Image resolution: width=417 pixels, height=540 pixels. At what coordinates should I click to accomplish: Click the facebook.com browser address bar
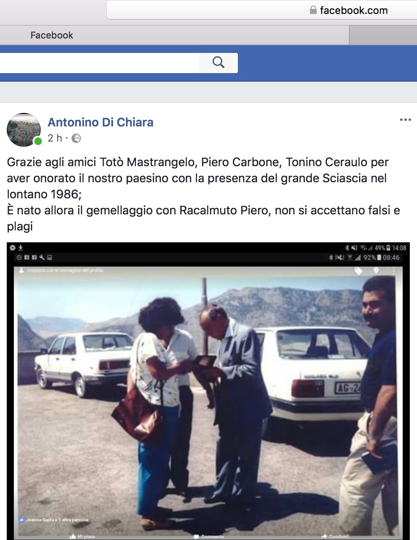pyautogui.click(x=262, y=10)
